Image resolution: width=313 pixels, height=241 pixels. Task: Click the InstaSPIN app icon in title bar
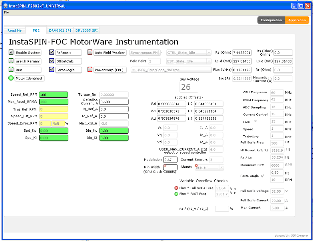pyautogui.click(x=6, y=6)
